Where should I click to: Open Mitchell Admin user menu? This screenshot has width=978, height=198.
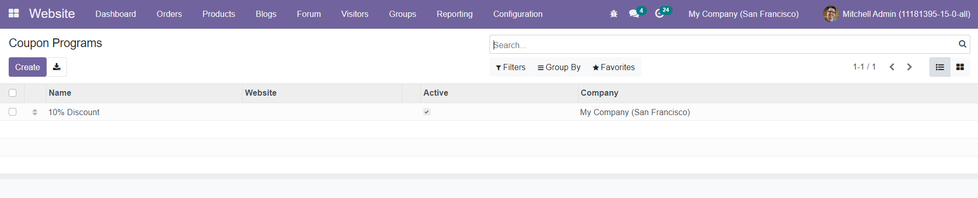897,14
